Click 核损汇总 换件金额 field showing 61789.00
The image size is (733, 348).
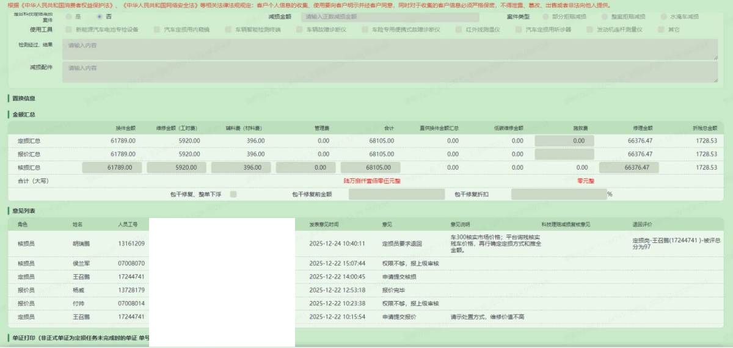(112, 167)
